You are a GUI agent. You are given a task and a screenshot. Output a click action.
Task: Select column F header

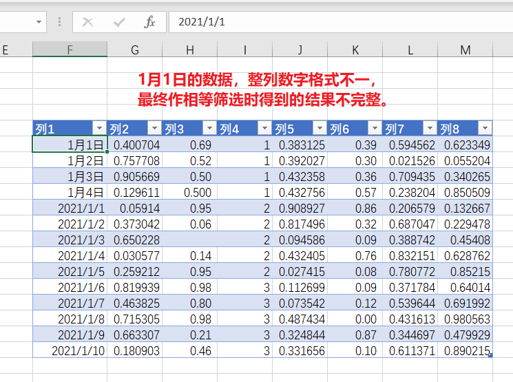click(70, 50)
